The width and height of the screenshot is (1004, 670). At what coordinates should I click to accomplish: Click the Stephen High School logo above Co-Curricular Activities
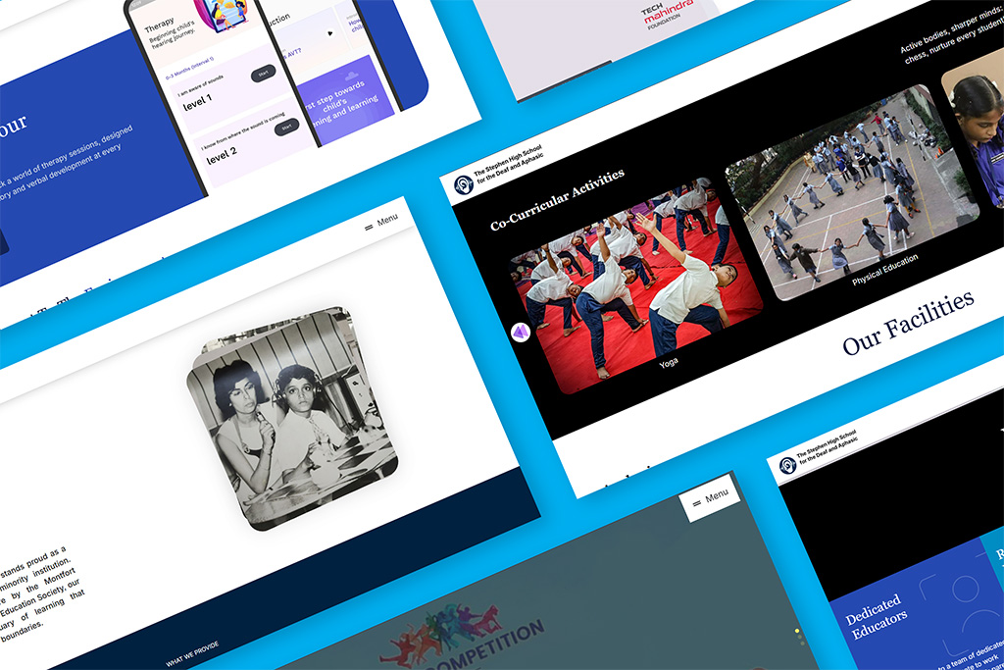tap(464, 185)
